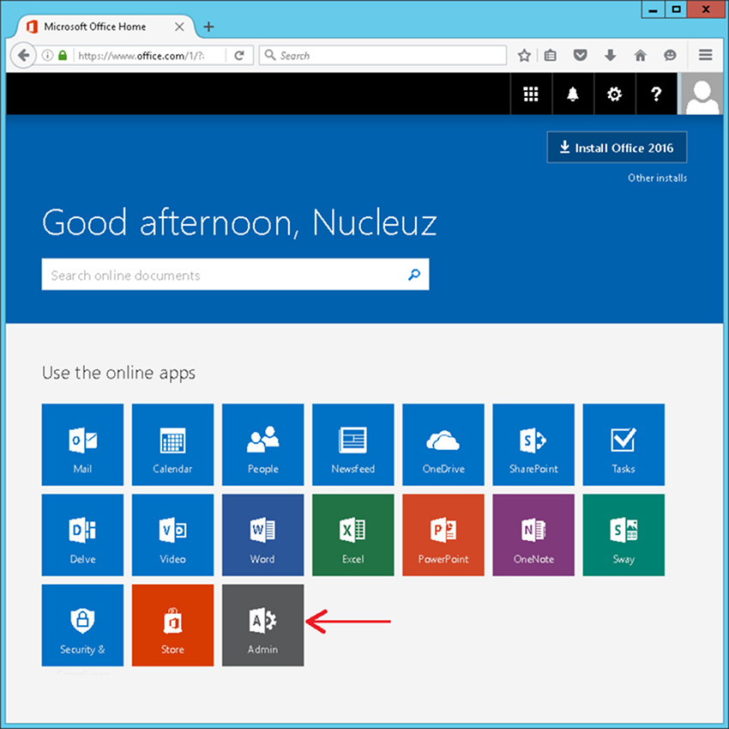
Task: Go to Firefox home page icon
Action: click(x=640, y=56)
